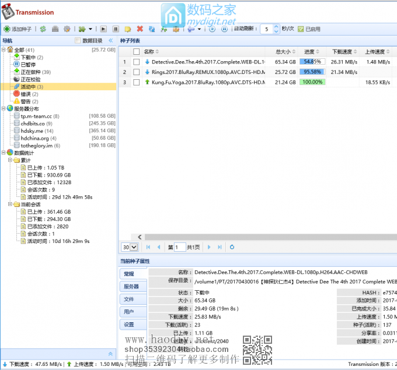Click the 添加种子 add torrent button
This screenshot has width=397, height=370.
[19, 29]
